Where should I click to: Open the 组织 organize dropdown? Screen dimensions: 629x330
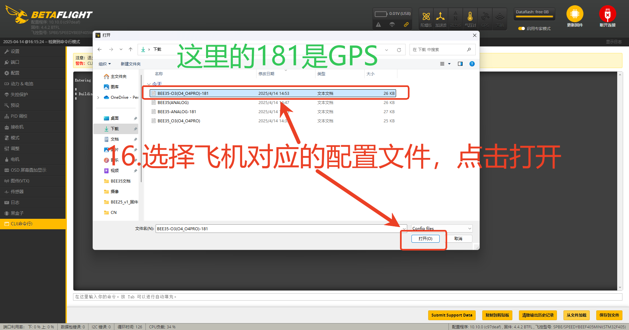coord(105,64)
